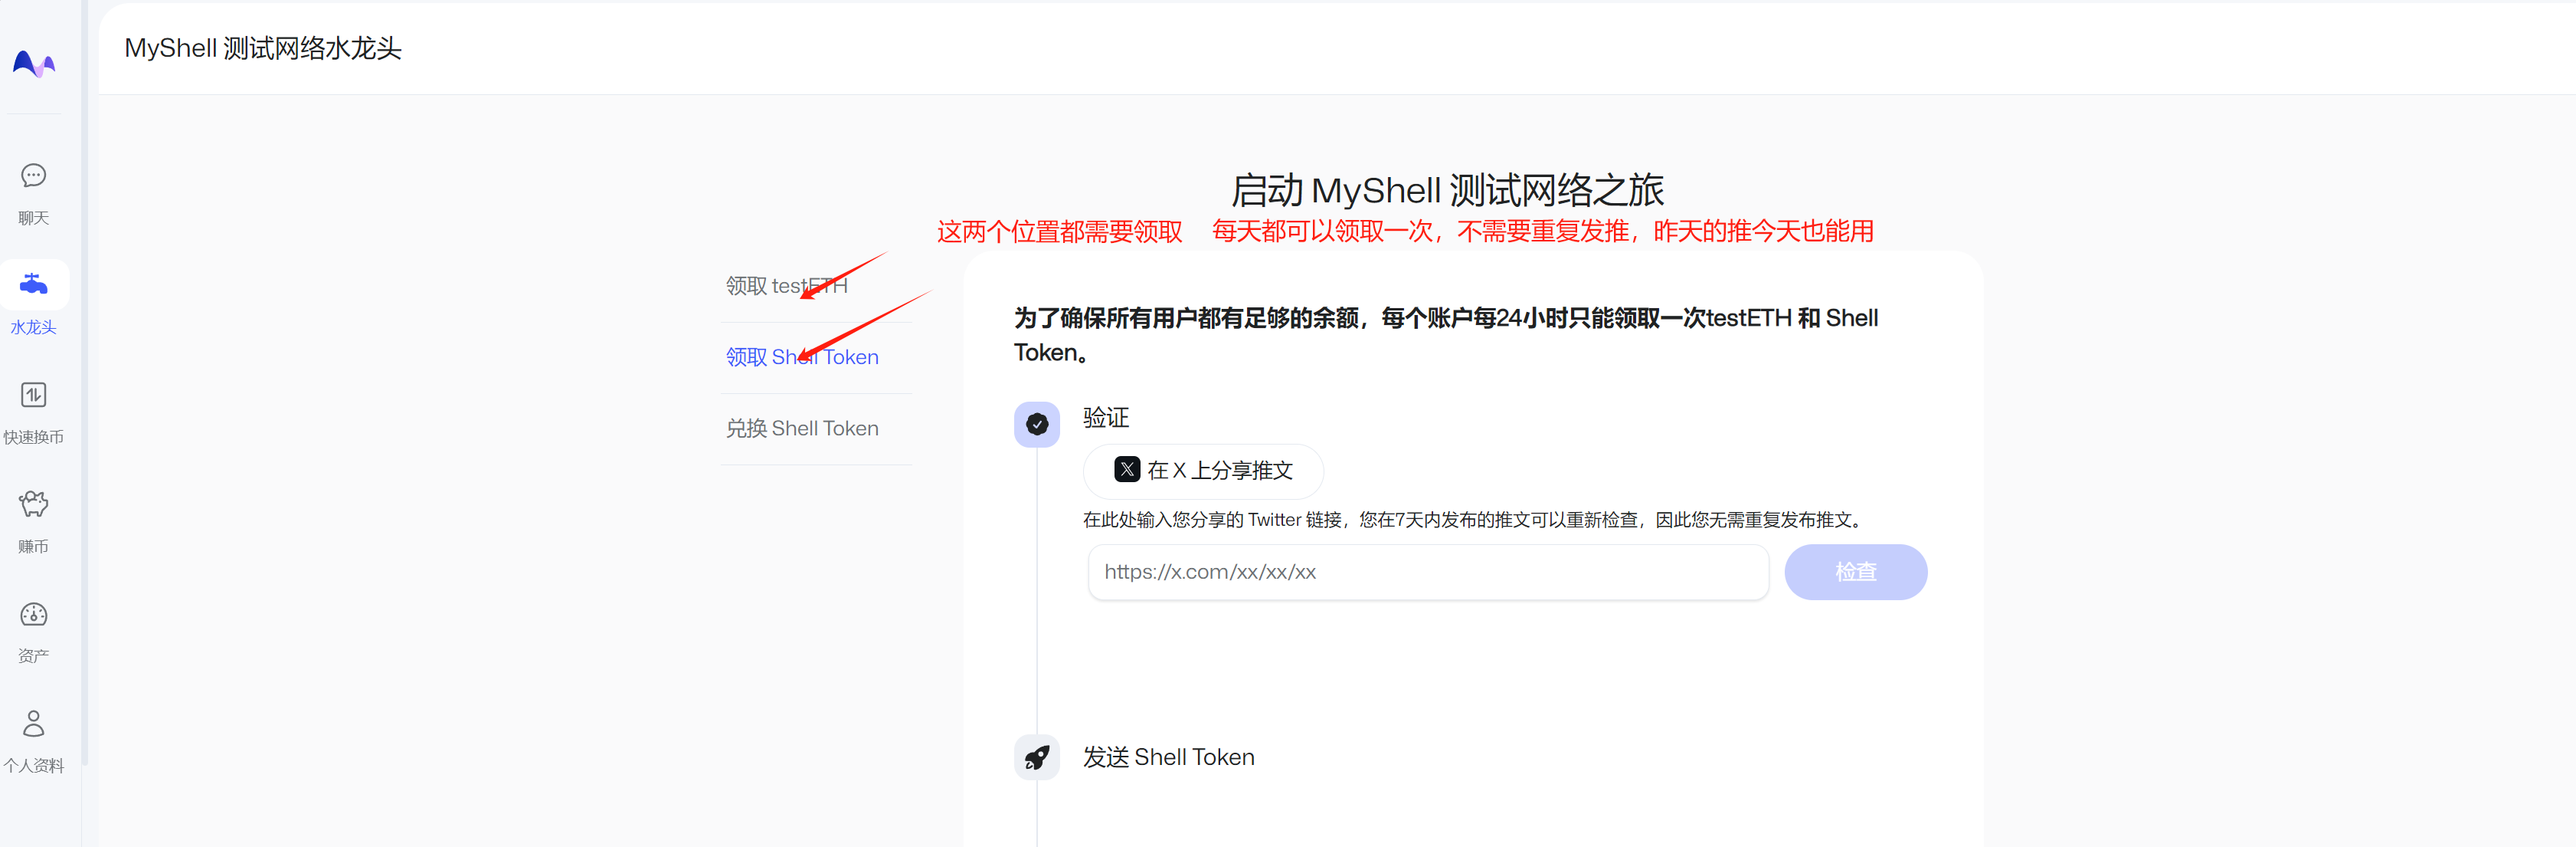
Task: Click the 发送 Shell Token step heading
Action: (1169, 758)
